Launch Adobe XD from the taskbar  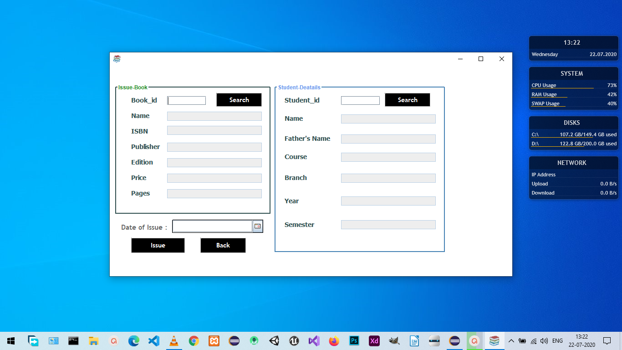pyautogui.click(x=374, y=341)
